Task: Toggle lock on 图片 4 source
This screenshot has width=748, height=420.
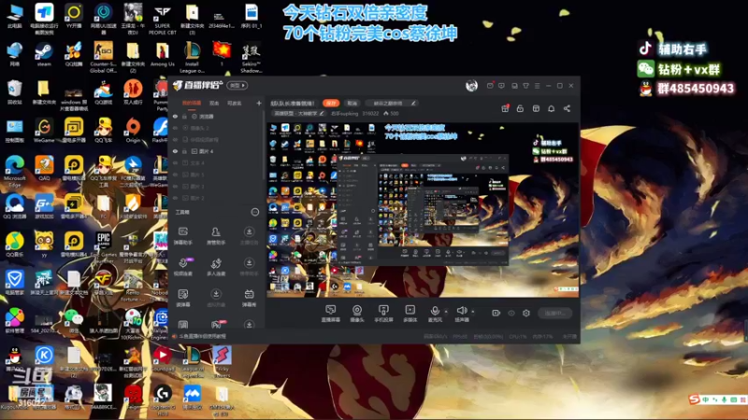Action: (x=184, y=151)
